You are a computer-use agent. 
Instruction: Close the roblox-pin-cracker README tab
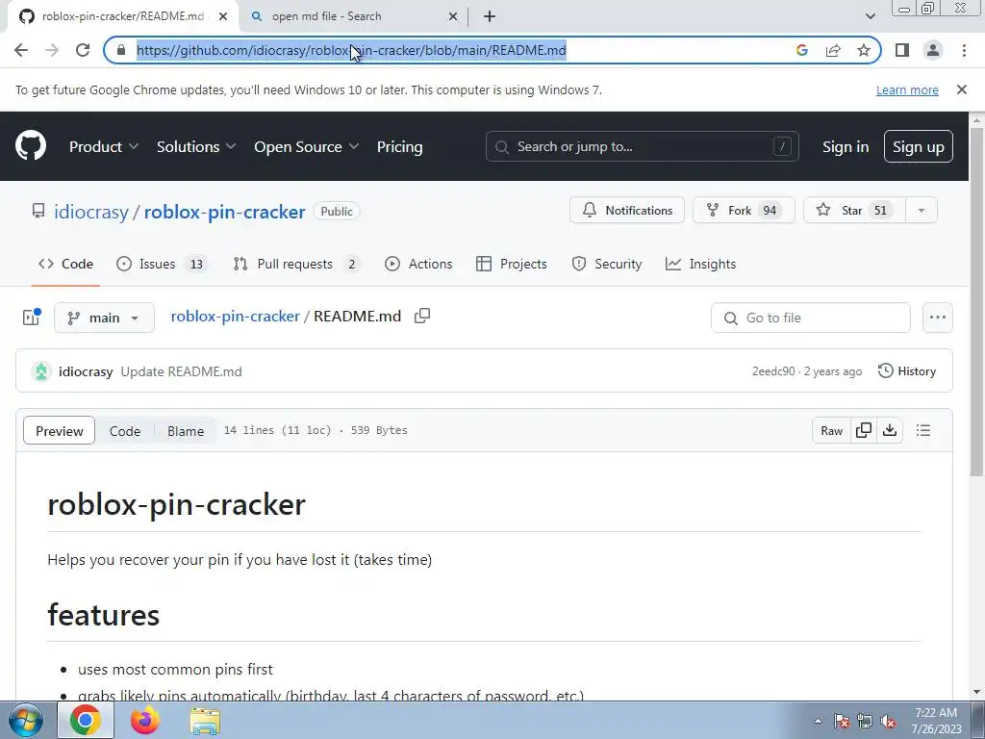coord(223,16)
